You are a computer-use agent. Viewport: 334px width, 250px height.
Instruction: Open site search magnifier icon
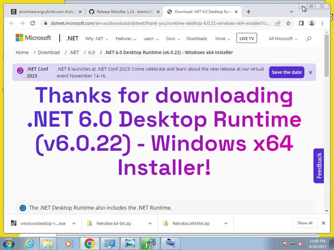point(309,39)
